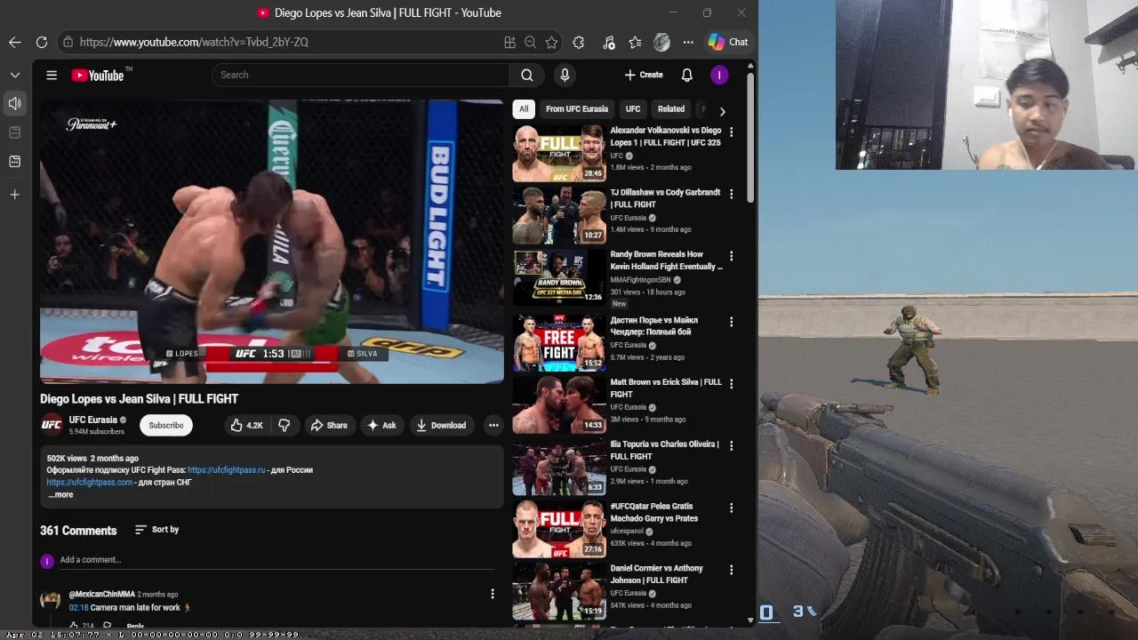The width and height of the screenshot is (1138, 640).
Task: Add this page to favorites with the star
Action: tap(551, 42)
